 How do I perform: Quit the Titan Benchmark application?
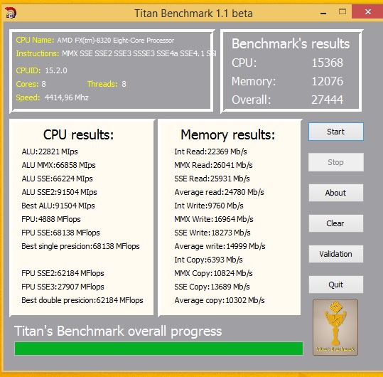pyautogui.click(x=336, y=285)
